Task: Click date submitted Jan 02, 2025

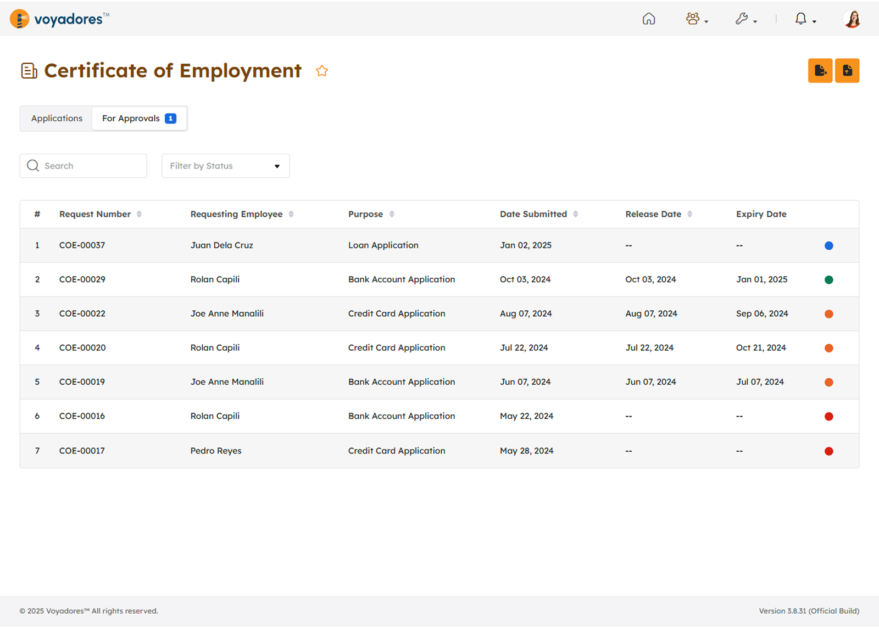Action: pyautogui.click(x=525, y=245)
